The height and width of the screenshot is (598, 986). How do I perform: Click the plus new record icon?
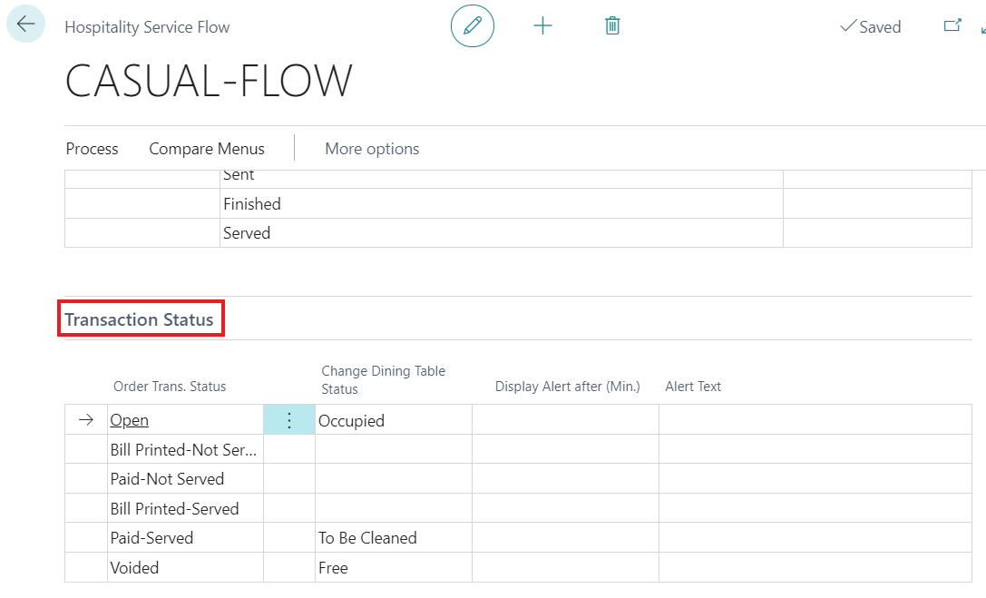542,26
